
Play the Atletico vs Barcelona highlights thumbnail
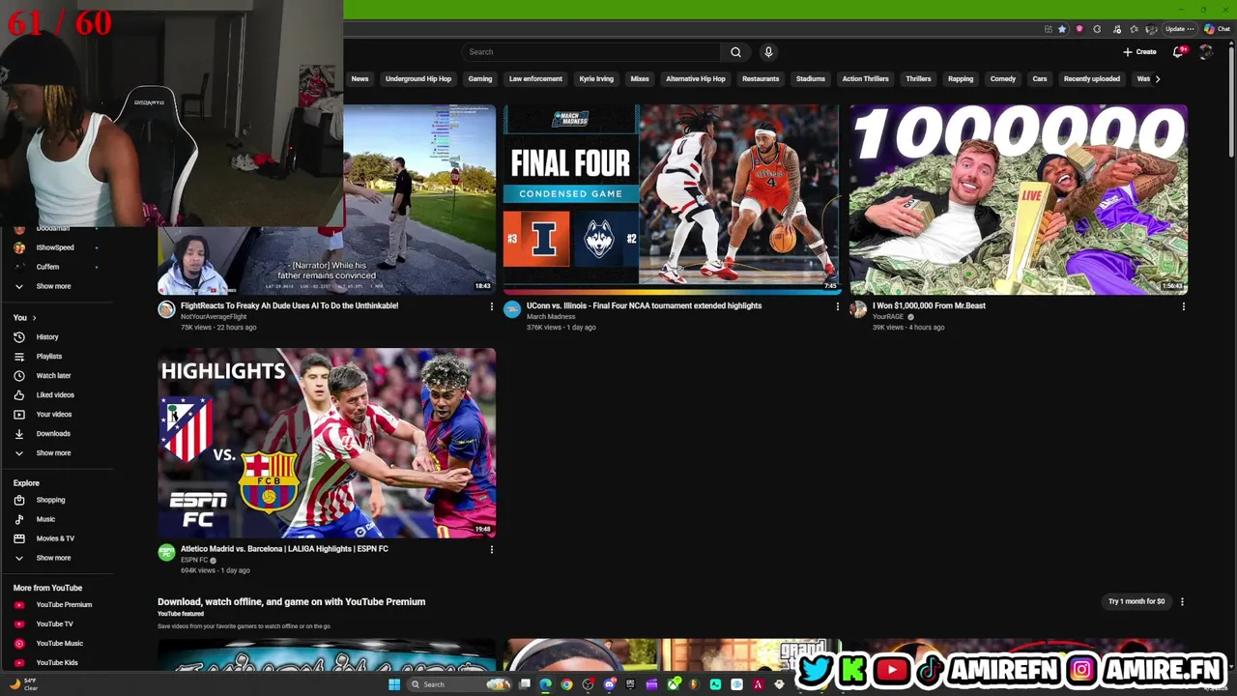[327, 443]
